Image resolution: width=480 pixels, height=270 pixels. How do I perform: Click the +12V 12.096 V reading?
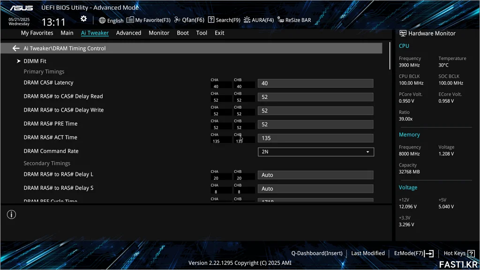click(x=407, y=207)
